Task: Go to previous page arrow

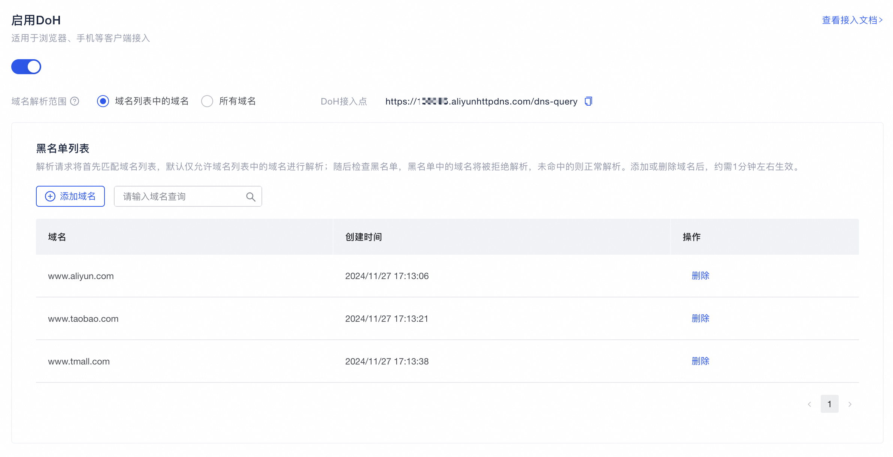Action: [809, 404]
